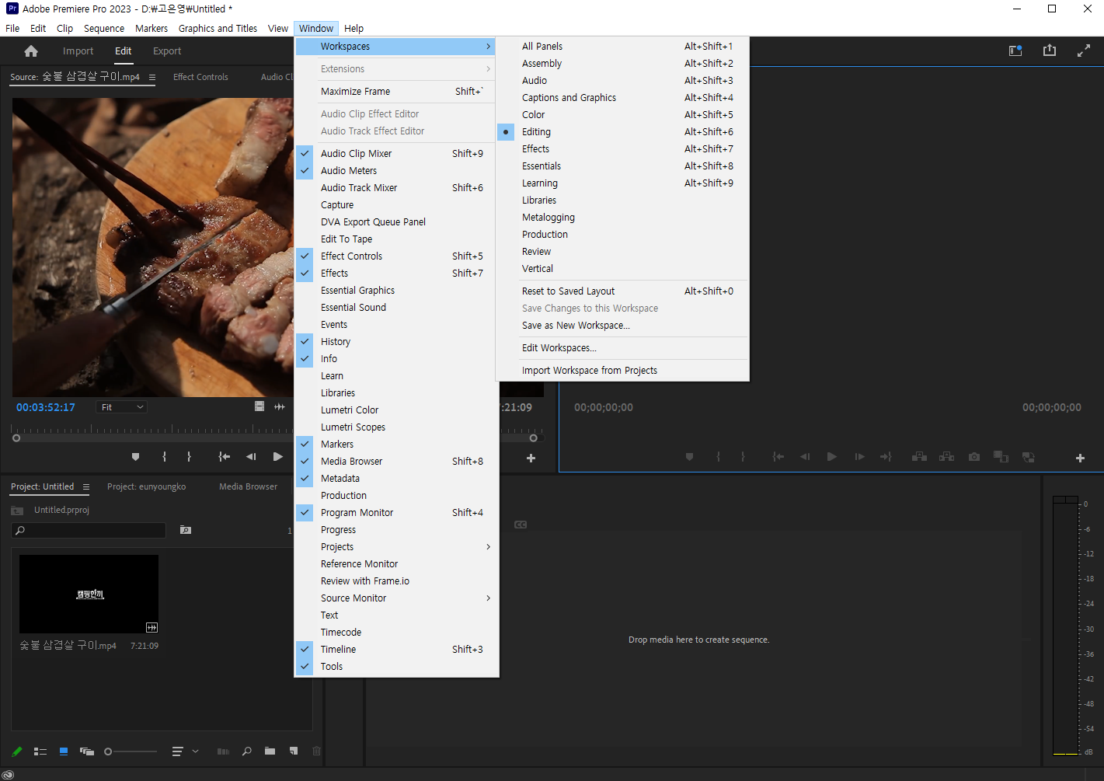The image size is (1104, 781).
Task: Mark In point in Source Monitor
Action: coord(164,457)
